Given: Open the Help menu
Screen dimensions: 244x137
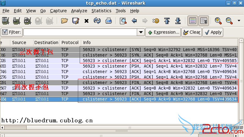Looking at the screenshot, I should [135, 11].
